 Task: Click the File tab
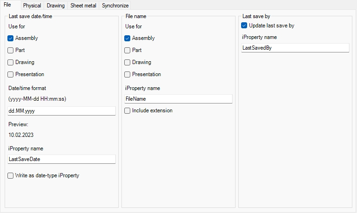pyautogui.click(x=8, y=5)
